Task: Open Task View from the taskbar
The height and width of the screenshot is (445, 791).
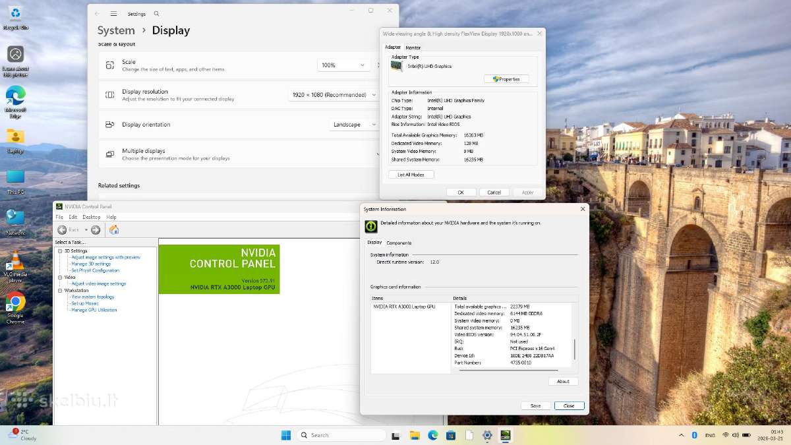Action: click(395, 435)
